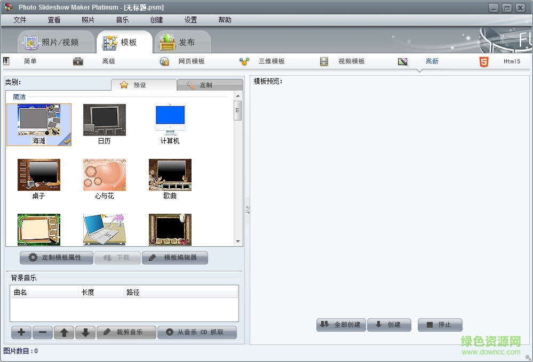Click the 下载 (download) button
The width and height of the screenshot is (533, 362).
point(117,258)
